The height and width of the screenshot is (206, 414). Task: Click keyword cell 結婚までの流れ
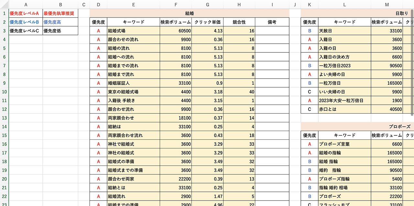[134, 66]
